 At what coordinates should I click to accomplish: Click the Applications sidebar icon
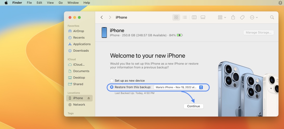[x=70, y=44]
